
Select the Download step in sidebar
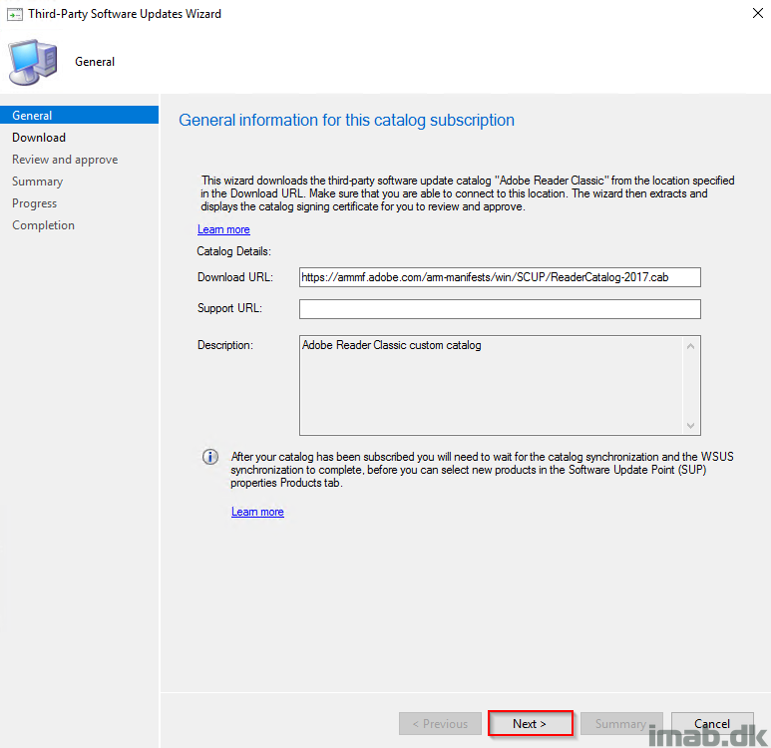(39, 138)
